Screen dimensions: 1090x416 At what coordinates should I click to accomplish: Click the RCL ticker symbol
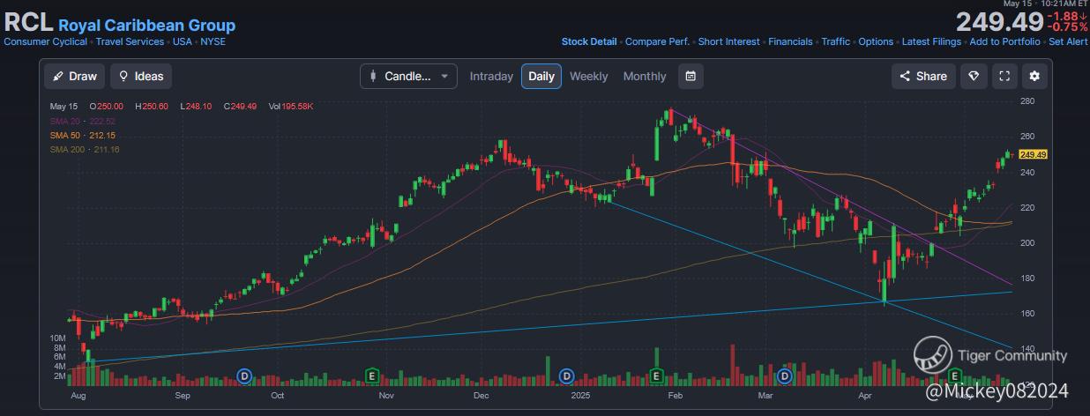pyautogui.click(x=28, y=24)
